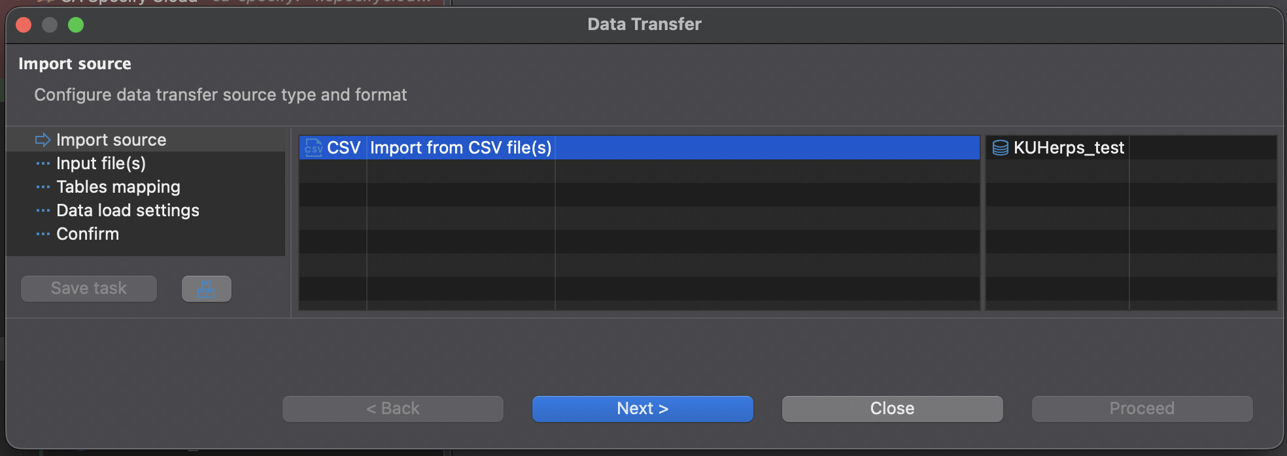Click the CSV file type icon

(x=313, y=148)
